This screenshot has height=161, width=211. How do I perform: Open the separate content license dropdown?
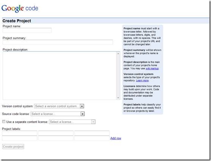click(x=72, y=122)
